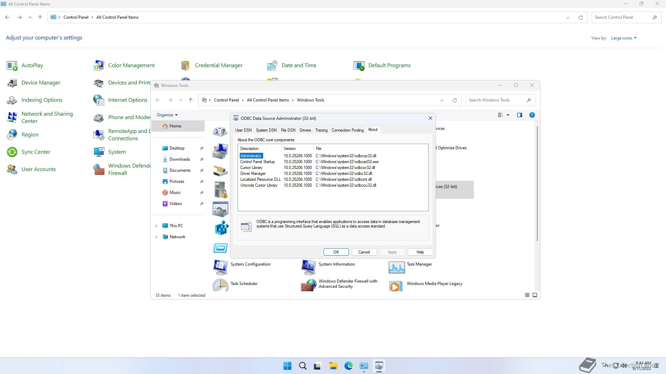Open Microsoft Edge from taskbar

point(348,366)
